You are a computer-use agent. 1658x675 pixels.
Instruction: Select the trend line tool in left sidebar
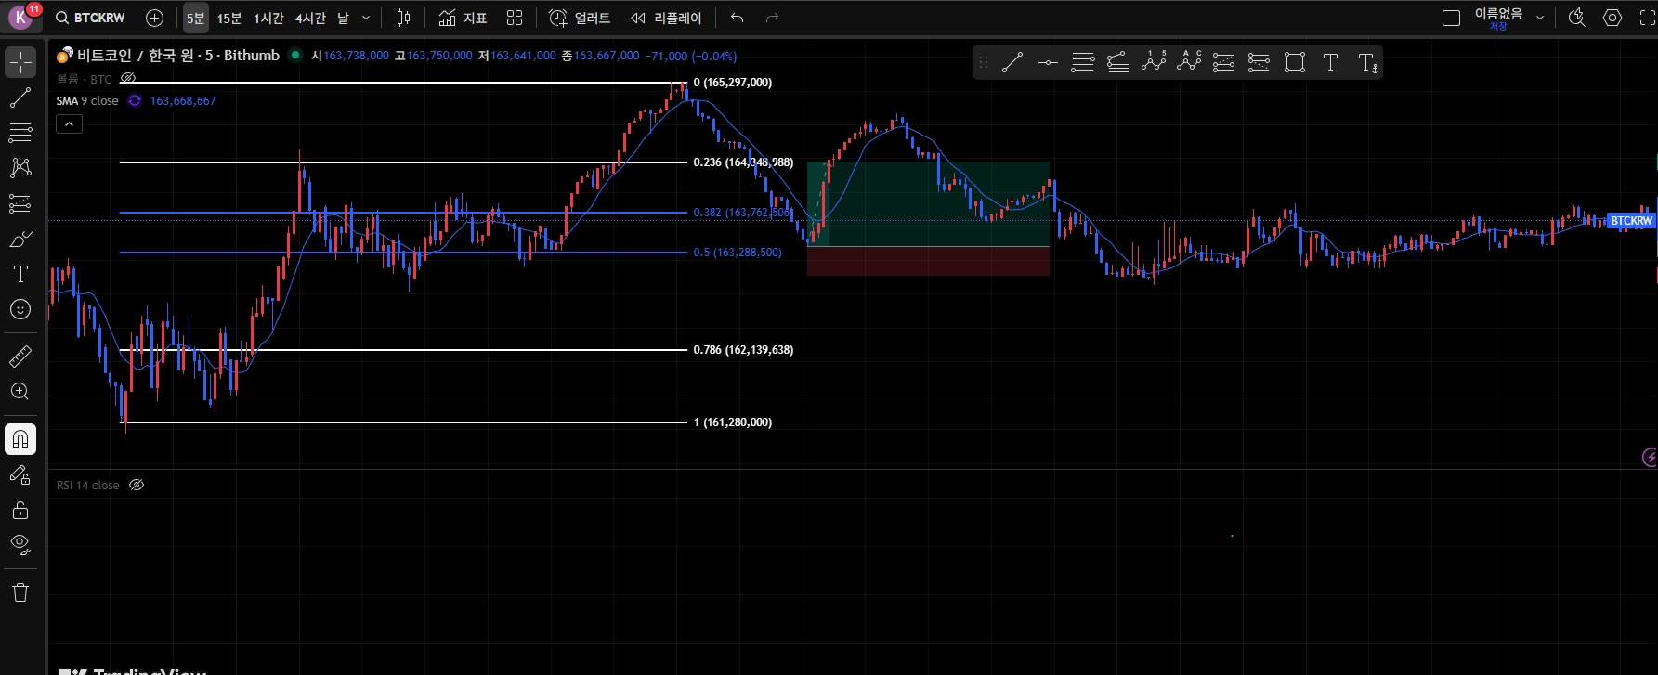pyautogui.click(x=20, y=97)
